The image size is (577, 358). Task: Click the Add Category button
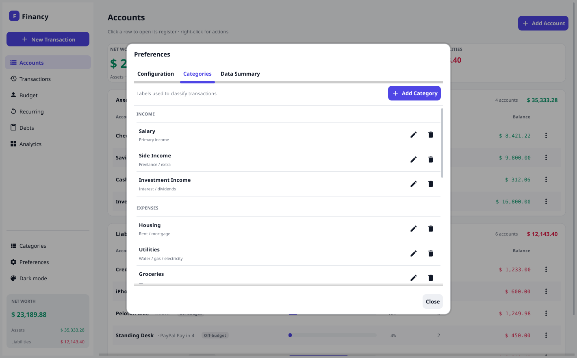414,93
